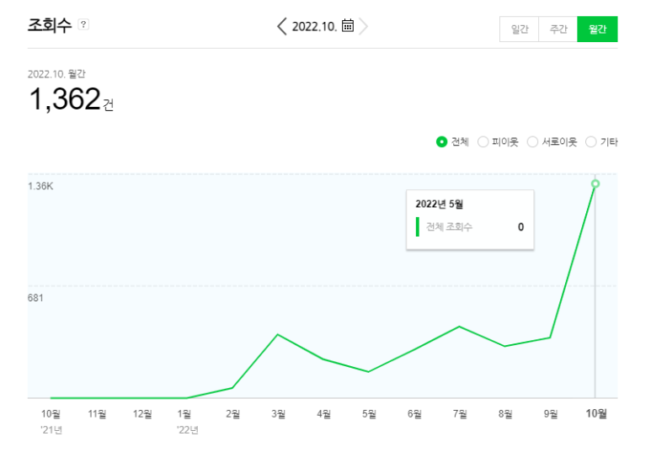Select the 기타 radio button
This screenshot has height=452, width=651.
pos(590,142)
